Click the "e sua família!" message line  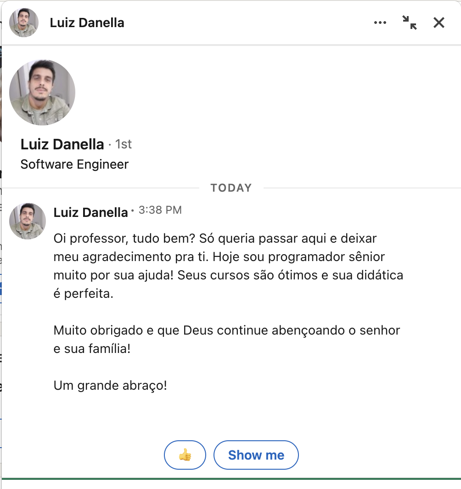[92, 349]
